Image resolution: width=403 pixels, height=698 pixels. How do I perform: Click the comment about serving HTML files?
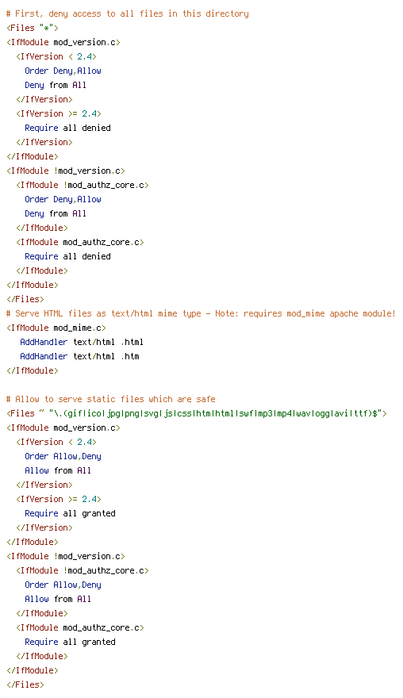[x=201, y=313]
